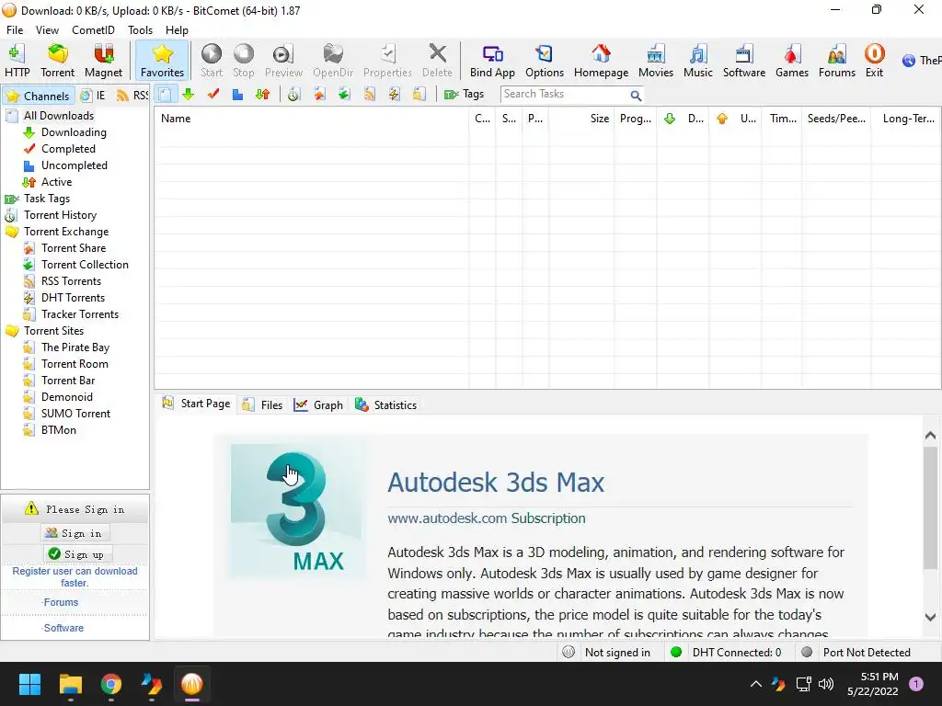Sort the task list by Name column
Image resolution: width=942 pixels, height=706 pixels.
pos(311,119)
